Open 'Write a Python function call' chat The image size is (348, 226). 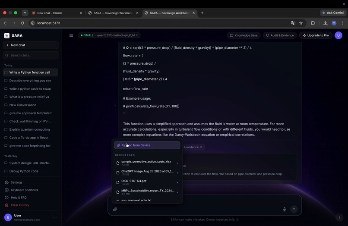click(x=31, y=72)
